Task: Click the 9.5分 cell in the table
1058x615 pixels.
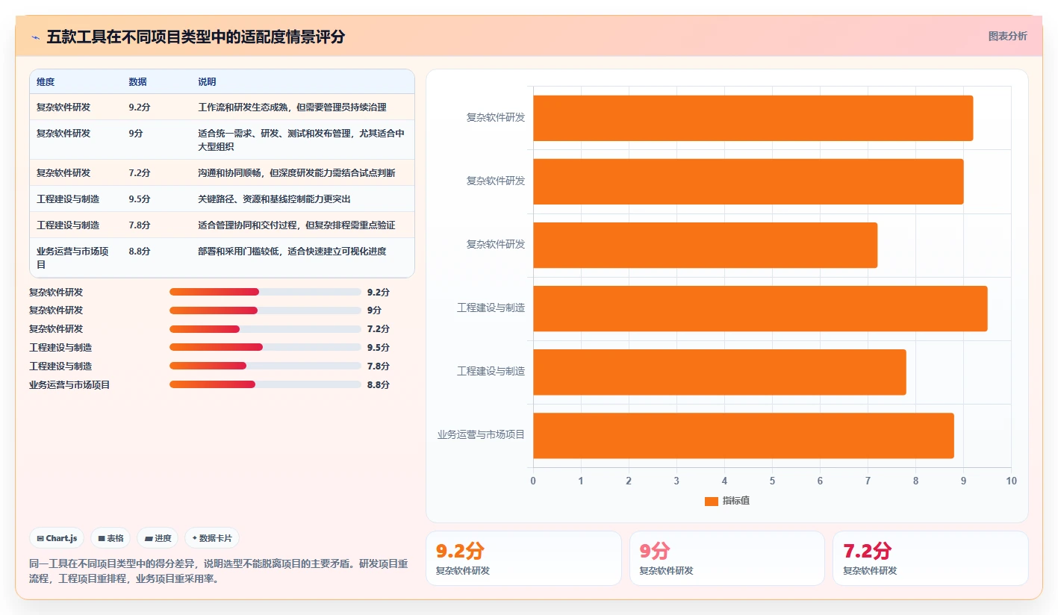Action: (x=140, y=199)
